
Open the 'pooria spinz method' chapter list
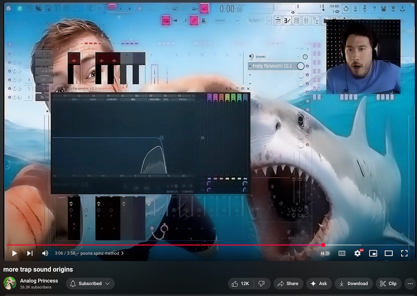pyautogui.click(x=102, y=253)
